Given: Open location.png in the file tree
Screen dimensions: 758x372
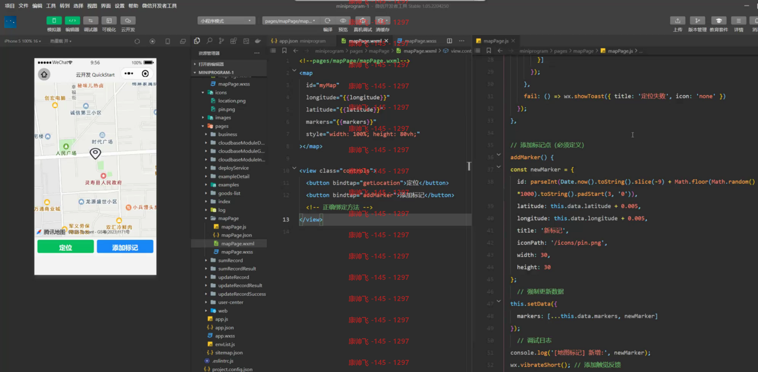Looking at the screenshot, I should click(x=232, y=101).
